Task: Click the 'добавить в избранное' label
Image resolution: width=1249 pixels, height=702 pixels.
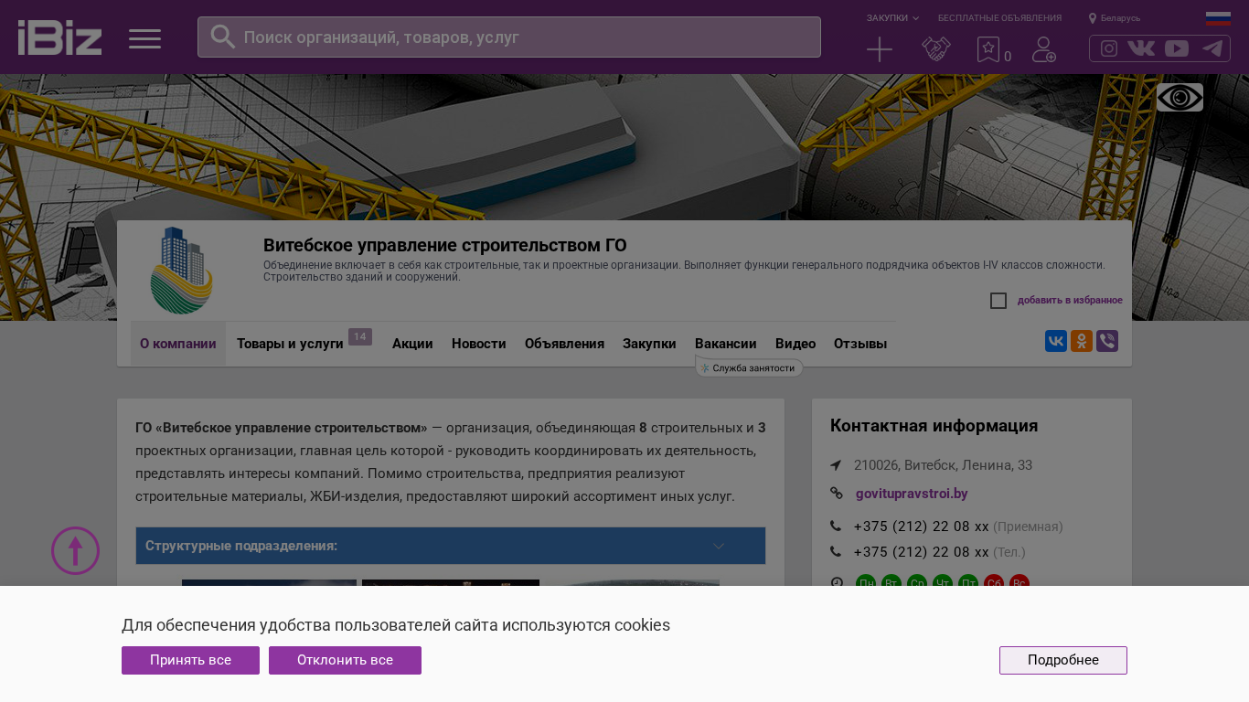Action: (1070, 301)
